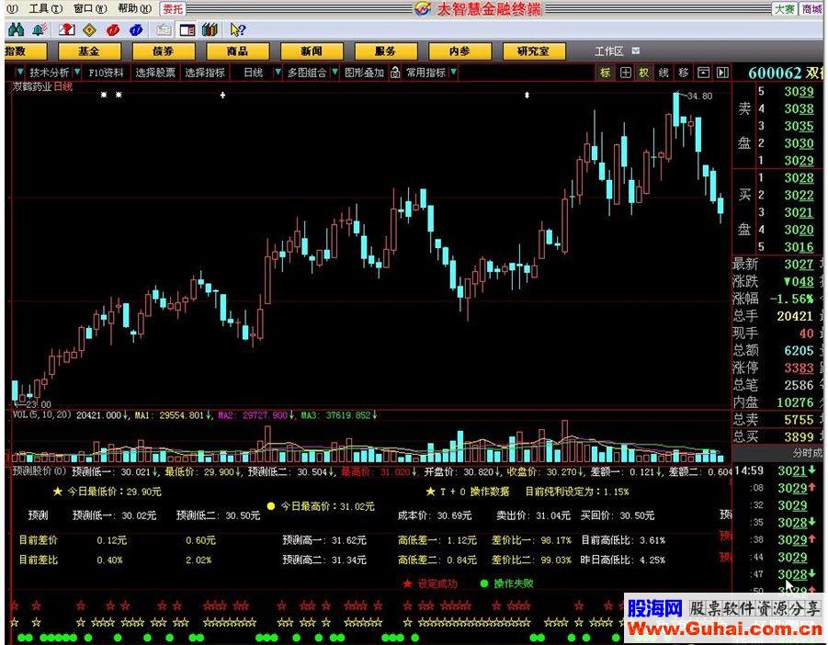The height and width of the screenshot is (645, 828).
Task: Click the red round info icon
Action: [x=113, y=30]
